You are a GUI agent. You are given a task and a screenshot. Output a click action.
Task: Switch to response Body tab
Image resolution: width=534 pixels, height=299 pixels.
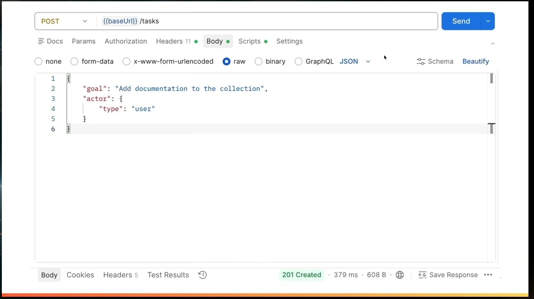click(x=49, y=275)
